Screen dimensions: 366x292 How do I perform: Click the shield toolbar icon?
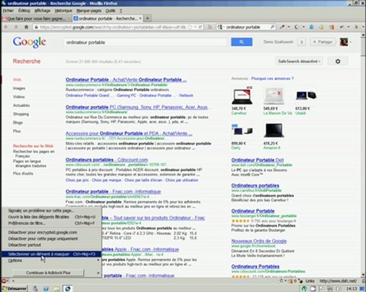[321, 27]
